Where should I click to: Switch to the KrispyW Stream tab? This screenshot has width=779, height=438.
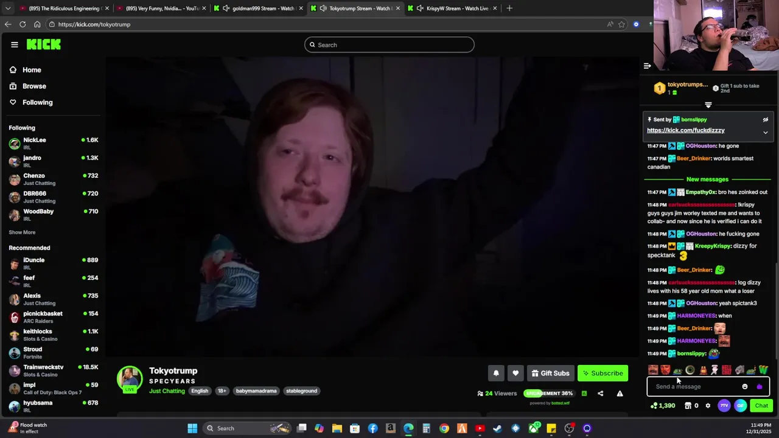pyautogui.click(x=453, y=9)
